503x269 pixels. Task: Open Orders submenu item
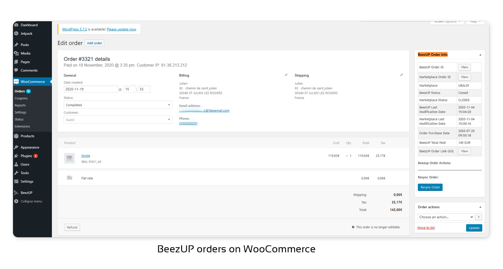(19, 91)
